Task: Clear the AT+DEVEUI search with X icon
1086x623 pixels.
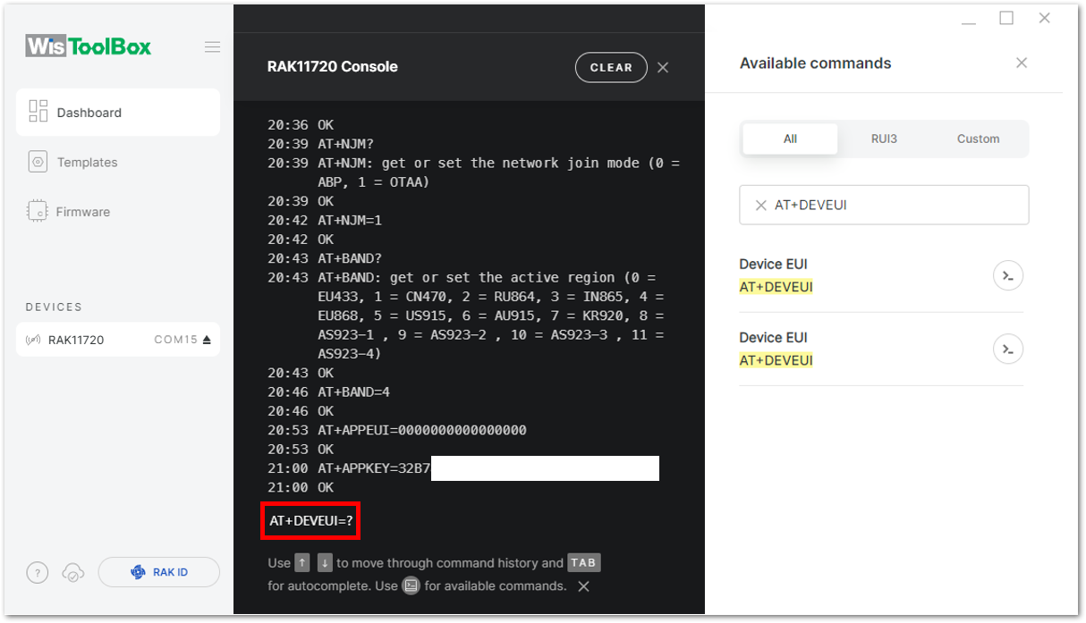Action: click(761, 205)
